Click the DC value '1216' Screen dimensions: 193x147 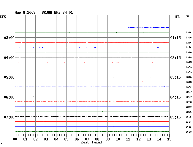point(189,112)
